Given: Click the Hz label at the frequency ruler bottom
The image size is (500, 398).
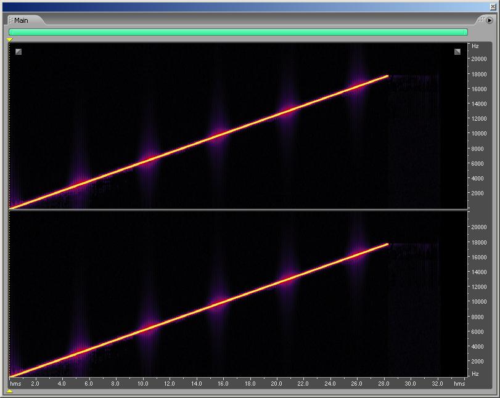Looking at the screenshot, I should pos(475,374).
